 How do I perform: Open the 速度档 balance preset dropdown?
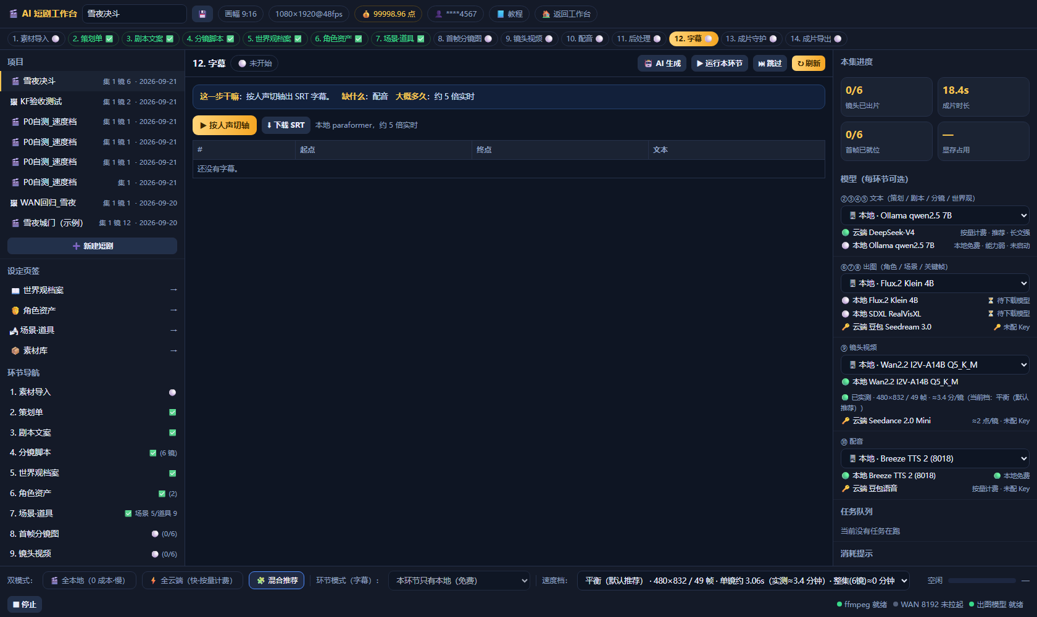[x=744, y=581]
